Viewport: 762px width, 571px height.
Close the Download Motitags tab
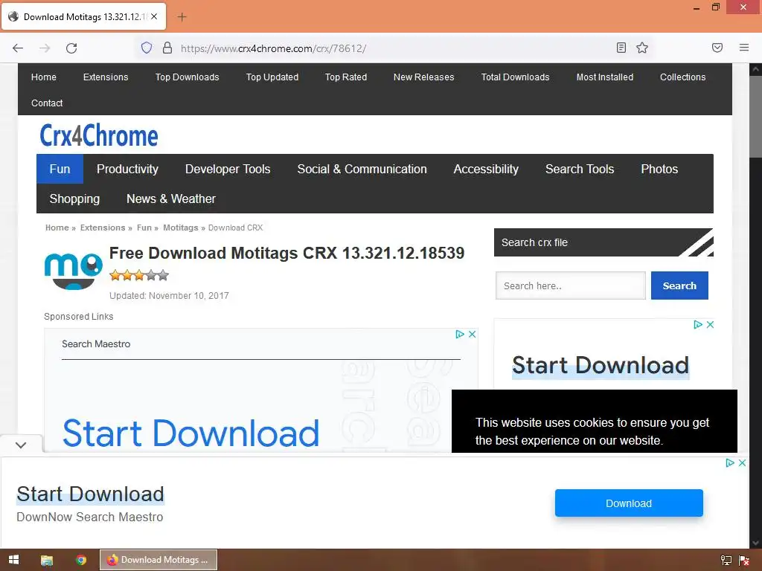(154, 16)
